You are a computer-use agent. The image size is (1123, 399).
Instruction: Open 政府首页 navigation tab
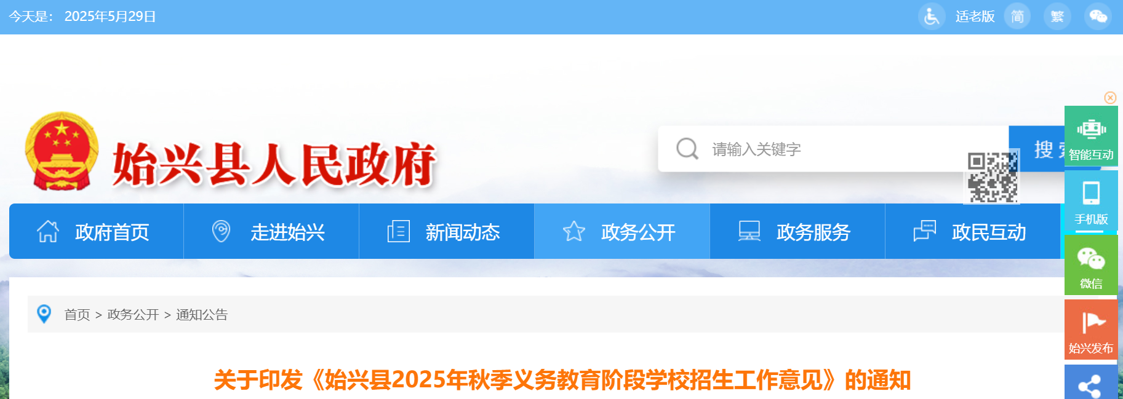click(x=97, y=232)
